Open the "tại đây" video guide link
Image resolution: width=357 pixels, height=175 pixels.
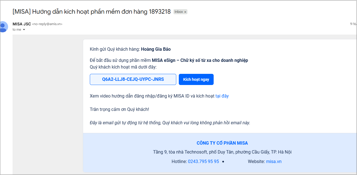[222, 96]
